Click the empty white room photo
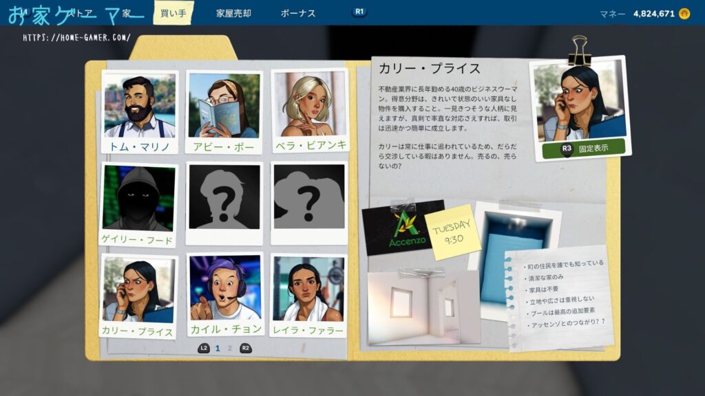 [423, 309]
